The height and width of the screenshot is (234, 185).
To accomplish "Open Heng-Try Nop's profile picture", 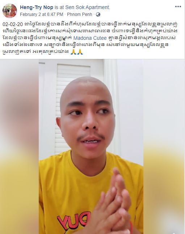I will (x=10, y=11).
